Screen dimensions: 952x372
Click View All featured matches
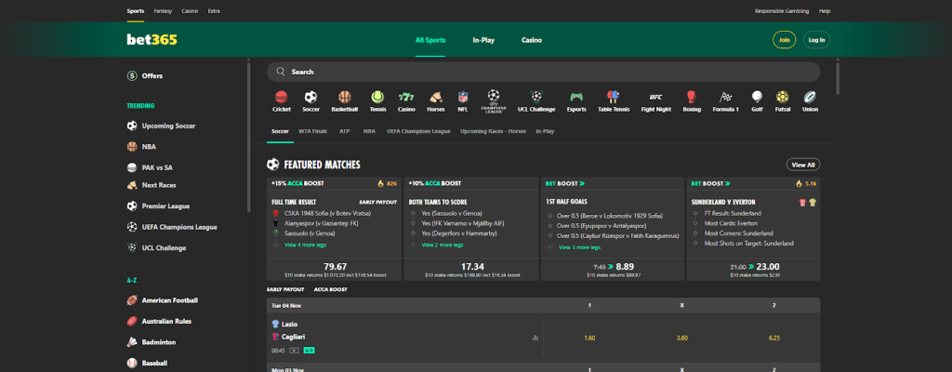[x=802, y=165]
